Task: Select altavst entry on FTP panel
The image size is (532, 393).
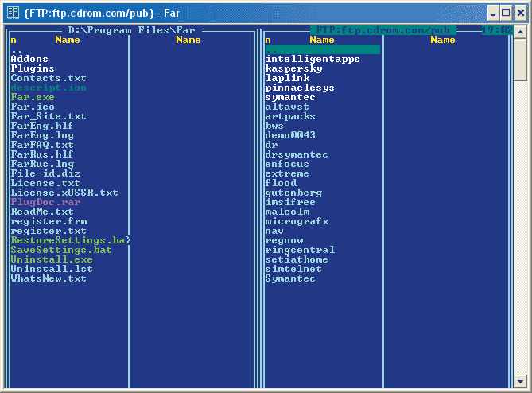Action: point(287,107)
